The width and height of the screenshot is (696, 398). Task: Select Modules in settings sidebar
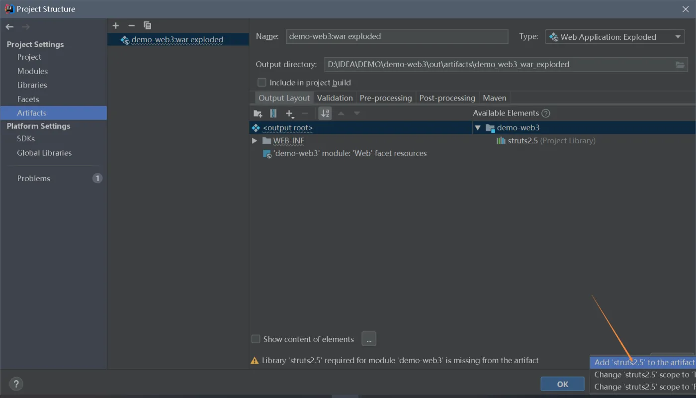coord(32,71)
